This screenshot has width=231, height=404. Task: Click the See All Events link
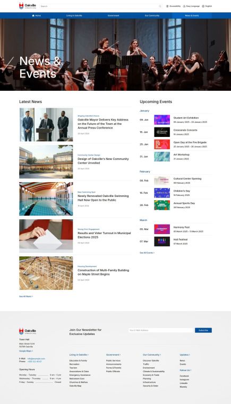coord(147,253)
